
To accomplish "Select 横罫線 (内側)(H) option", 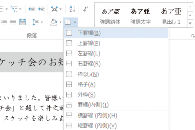I will (x=116, y=115).
